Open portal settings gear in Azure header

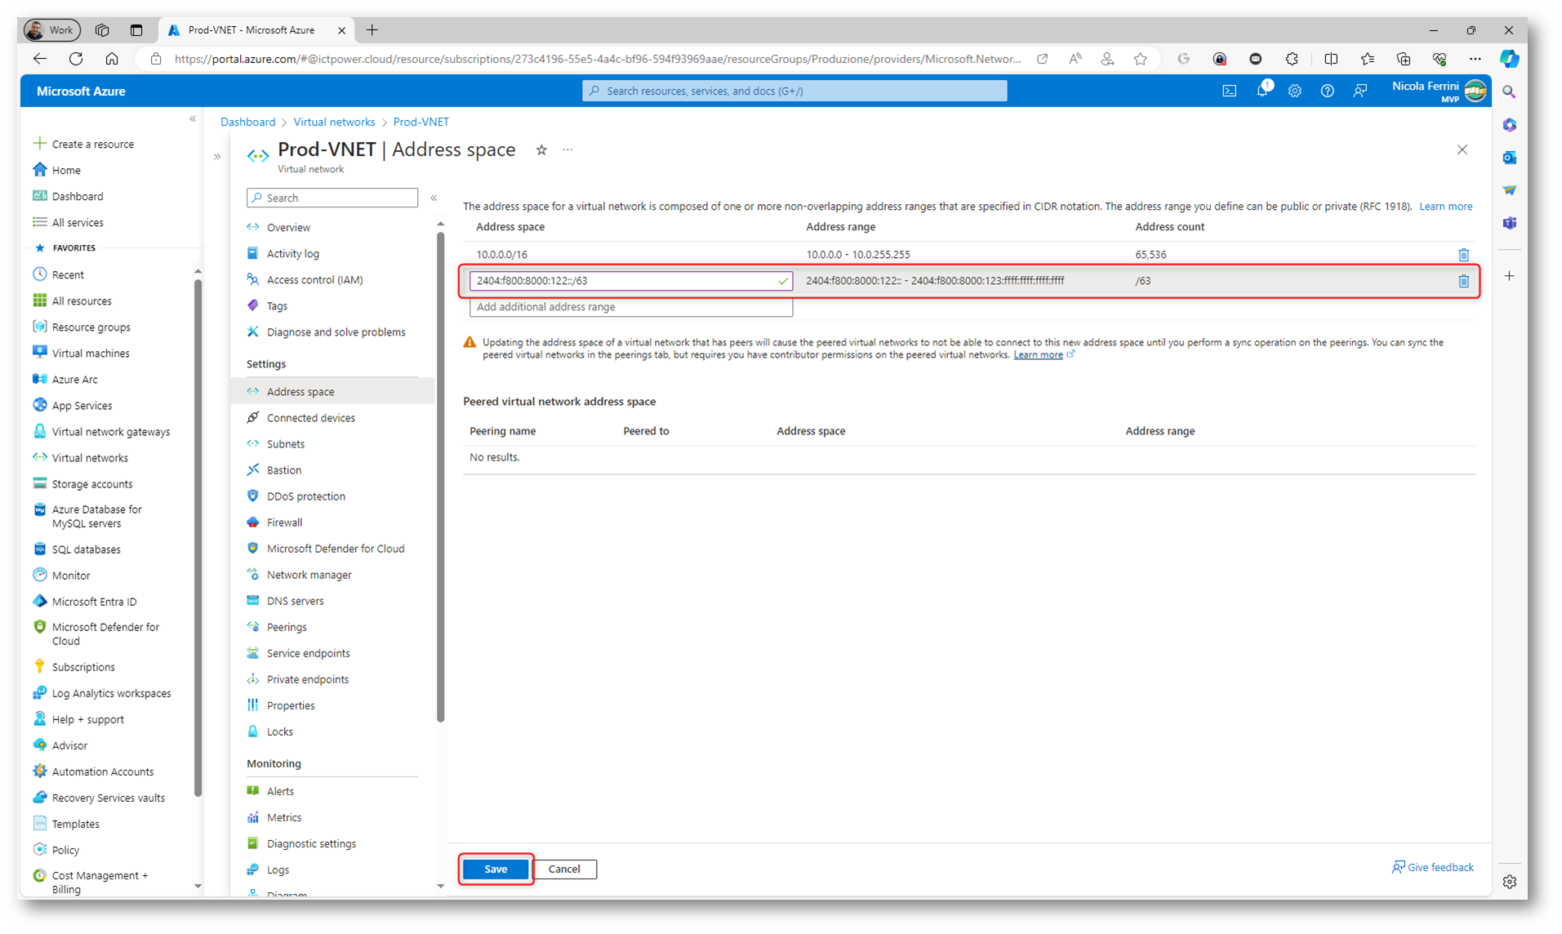click(1295, 91)
